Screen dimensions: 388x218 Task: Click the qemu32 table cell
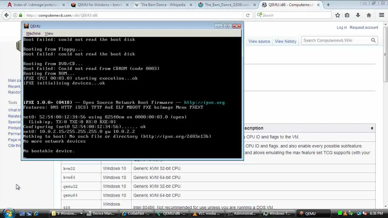coord(81,187)
